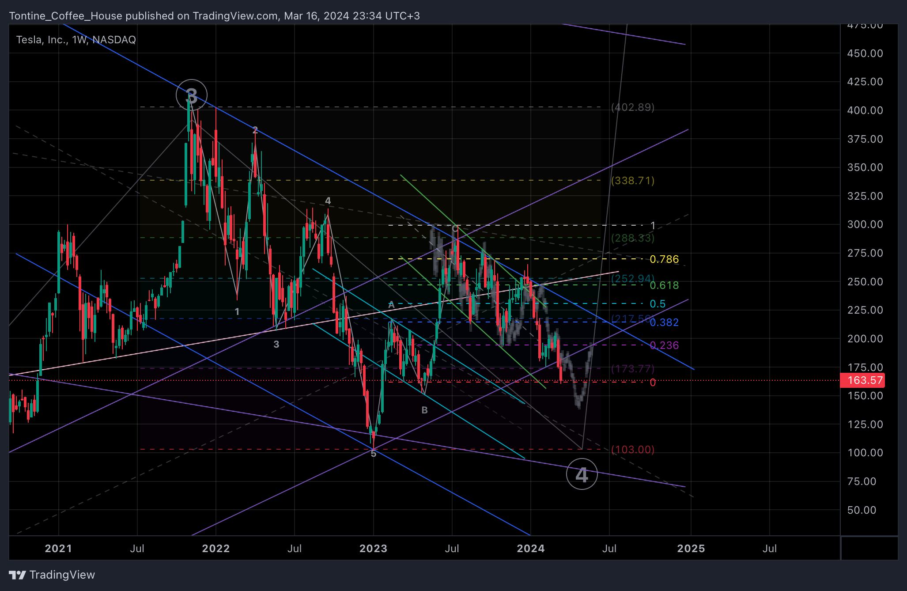Screen dimensions: 907x591
Task: Click the 2024 year label on time axis
Action: (531, 549)
